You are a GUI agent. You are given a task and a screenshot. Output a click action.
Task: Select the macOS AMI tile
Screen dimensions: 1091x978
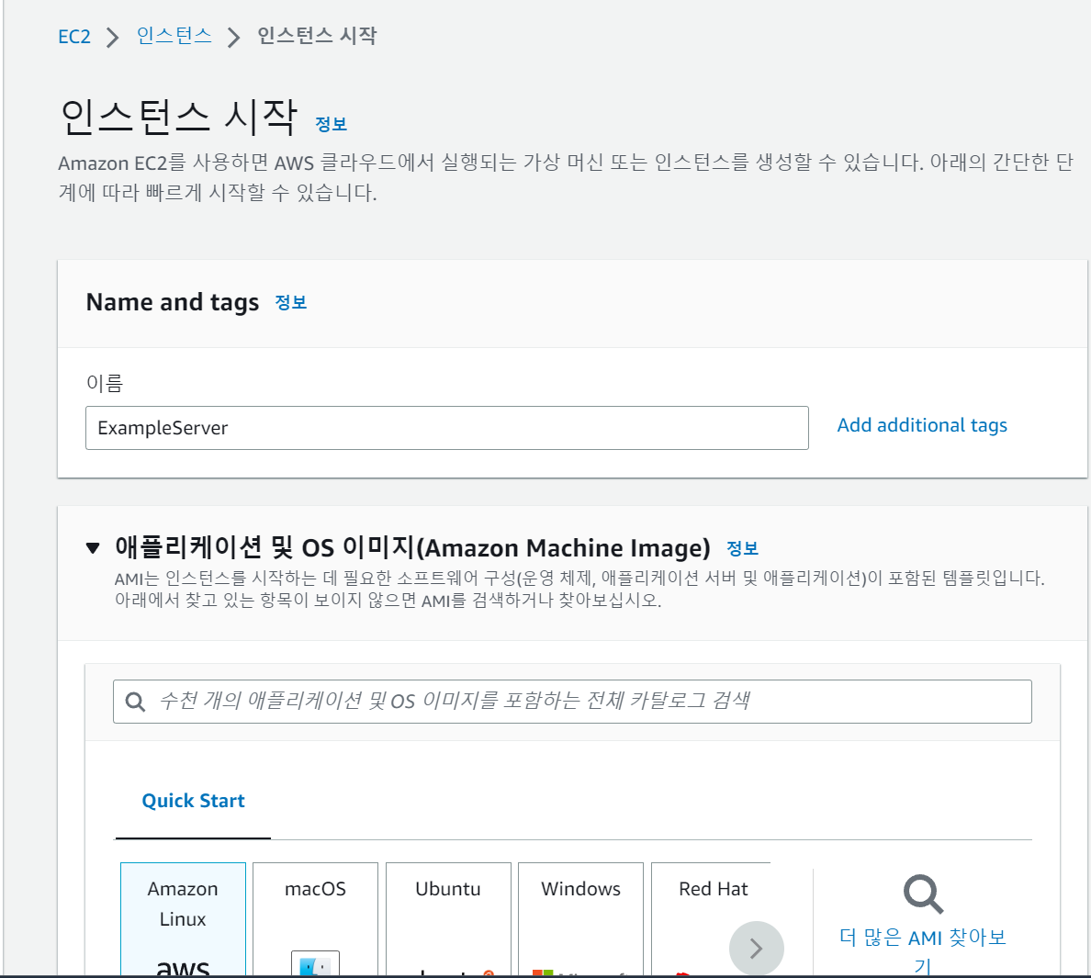coord(315,918)
